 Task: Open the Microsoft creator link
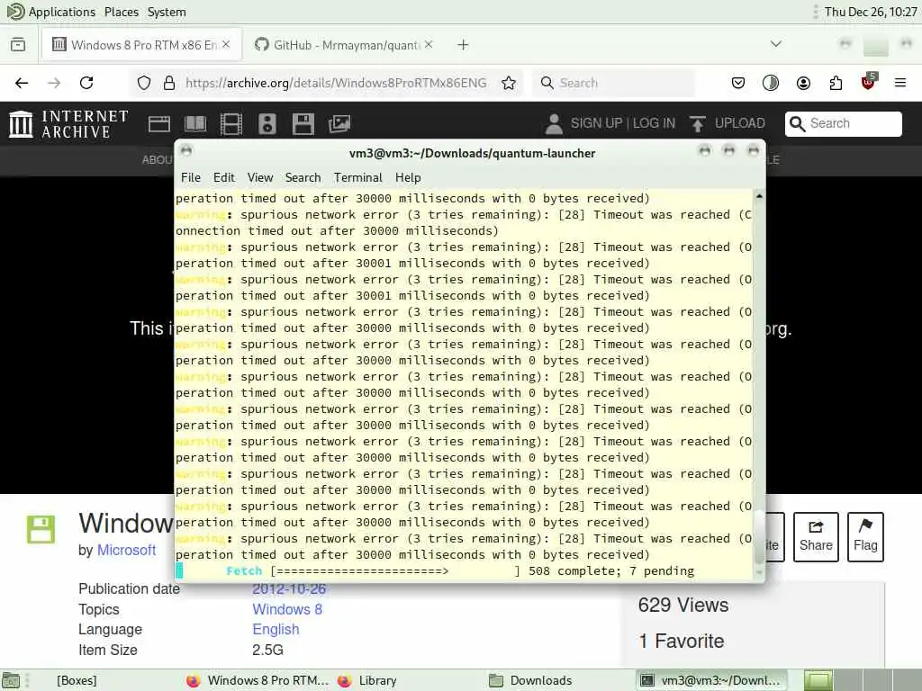pyautogui.click(x=126, y=550)
